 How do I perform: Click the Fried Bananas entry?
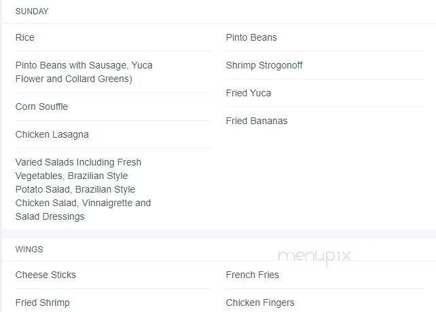(x=257, y=121)
